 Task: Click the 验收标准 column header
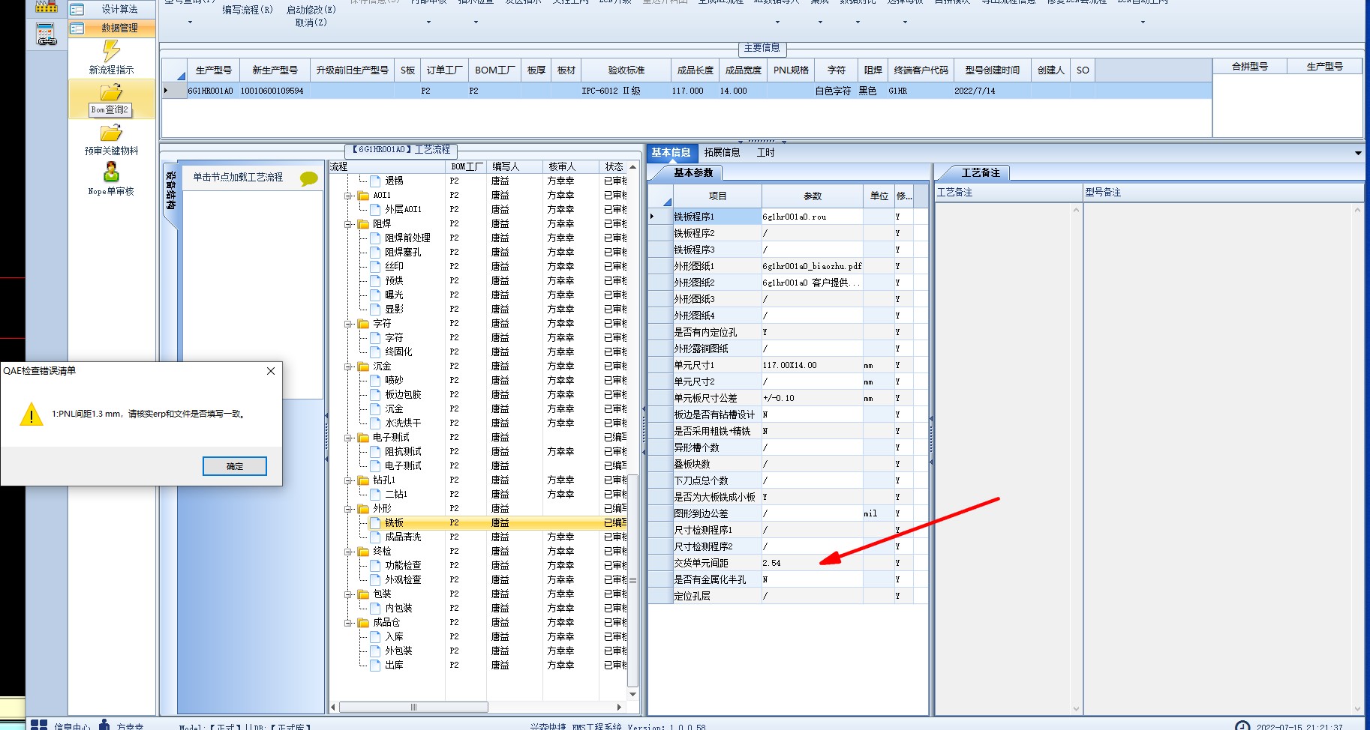point(626,70)
